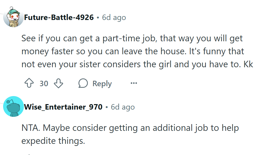Click Reply on Future-Battle-4926's comment
Screen dimensions: 256x155
pyautogui.click(x=102, y=83)
